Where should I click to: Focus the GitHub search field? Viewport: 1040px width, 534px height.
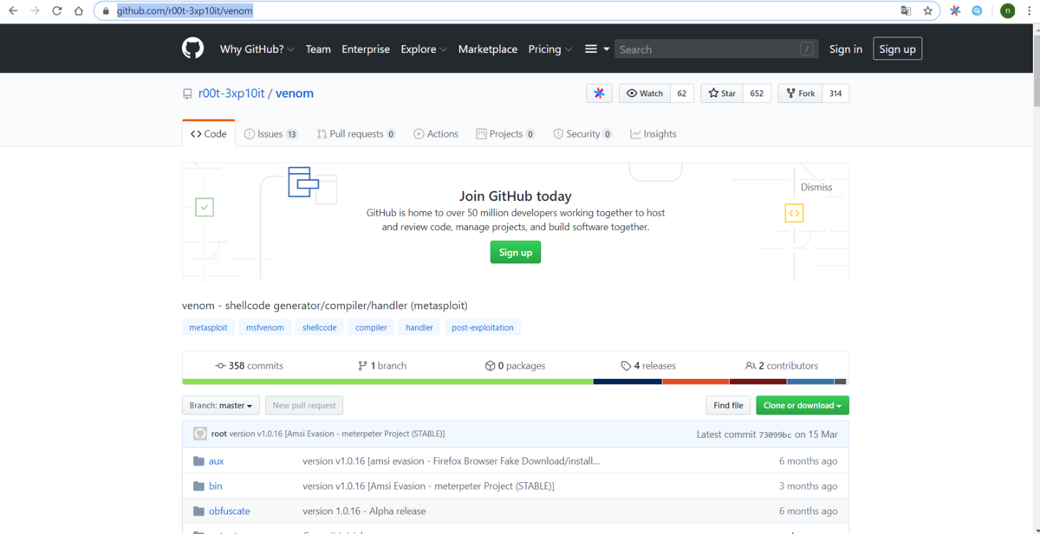coord(716,49)
